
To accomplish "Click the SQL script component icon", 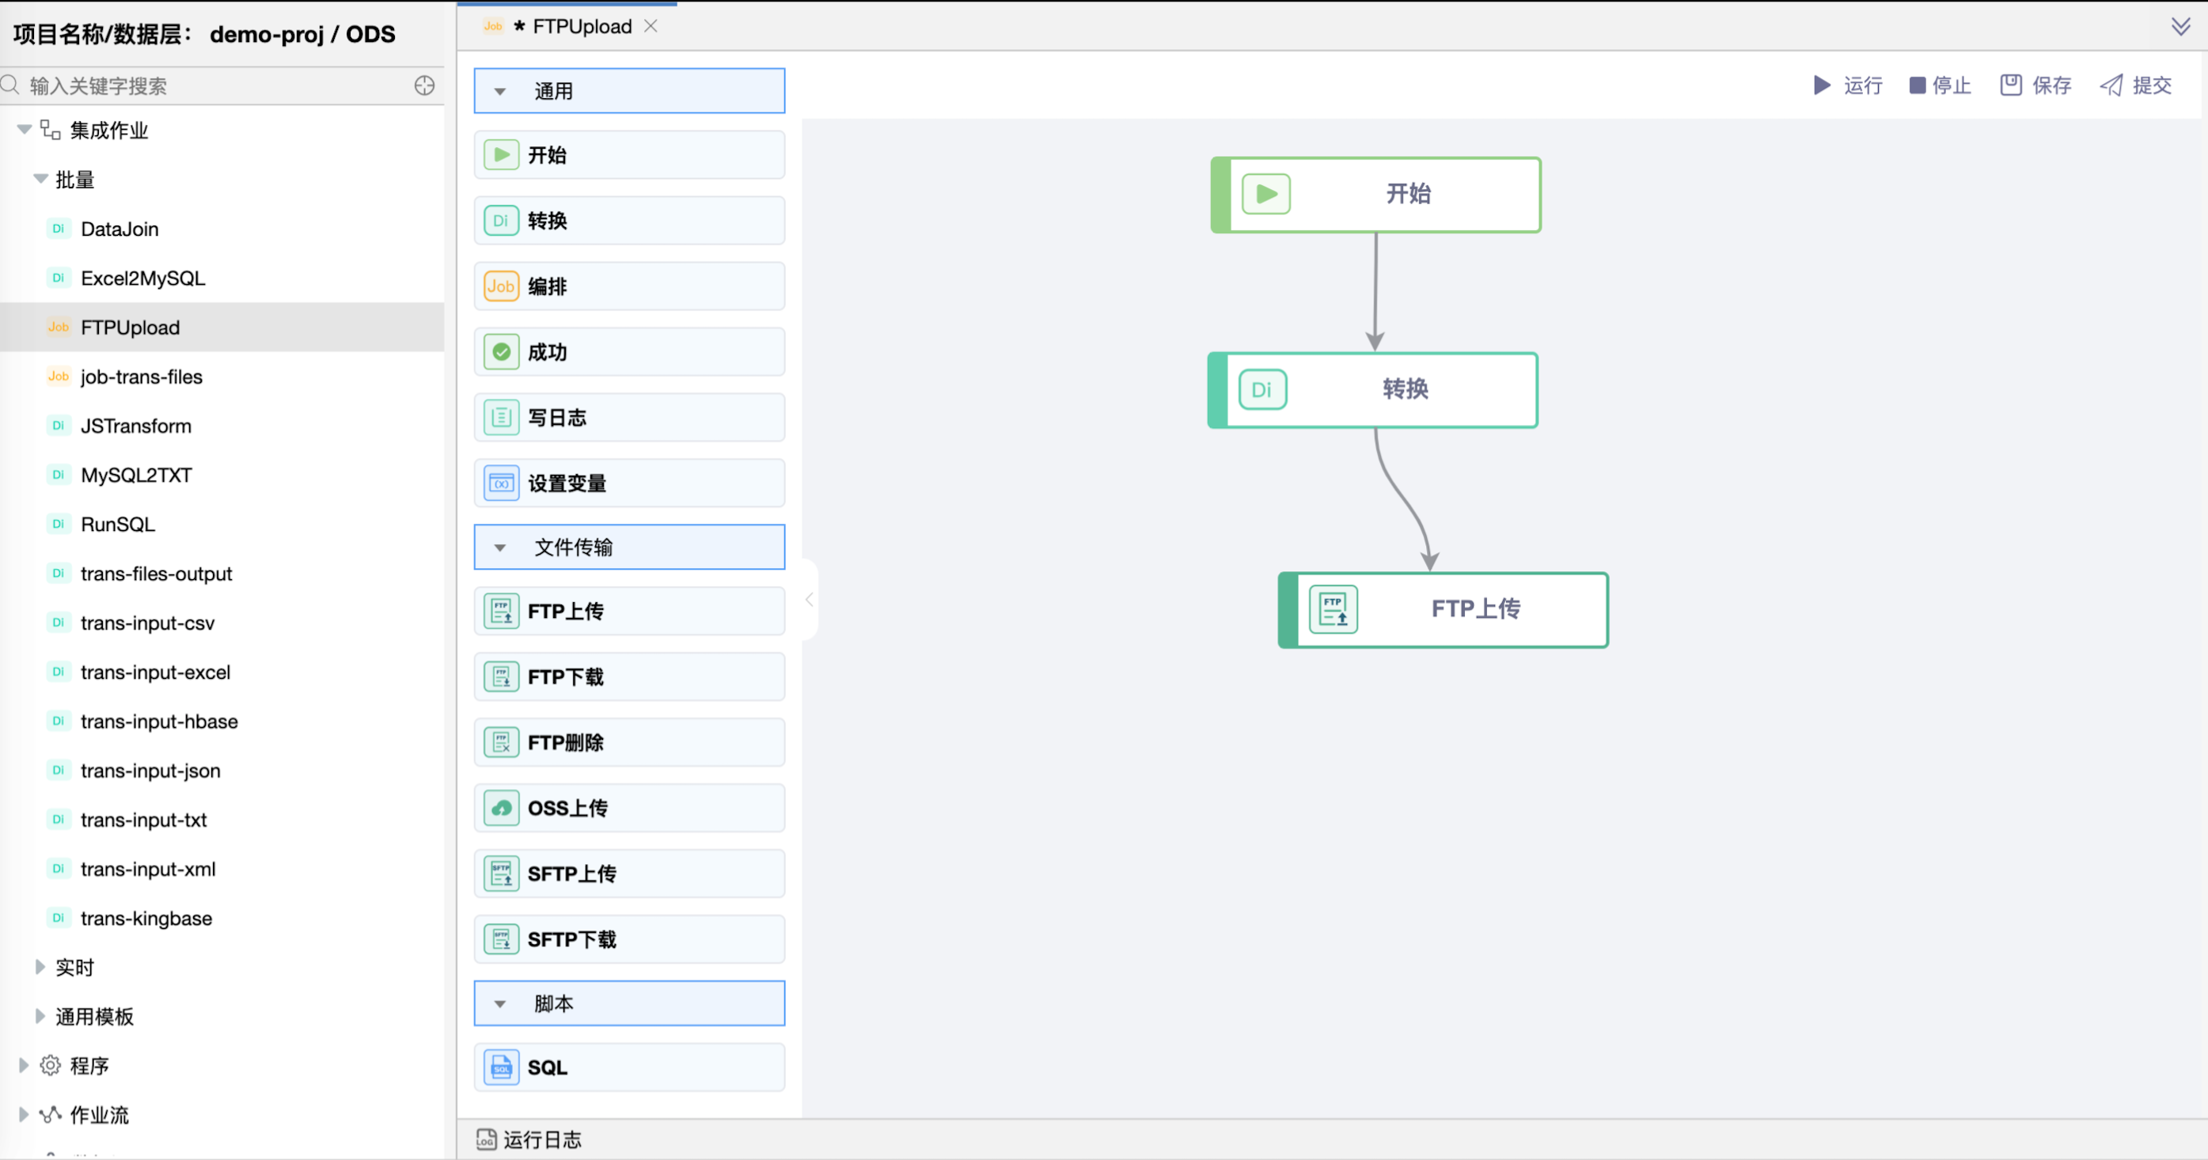I will tap(501, 1067).
